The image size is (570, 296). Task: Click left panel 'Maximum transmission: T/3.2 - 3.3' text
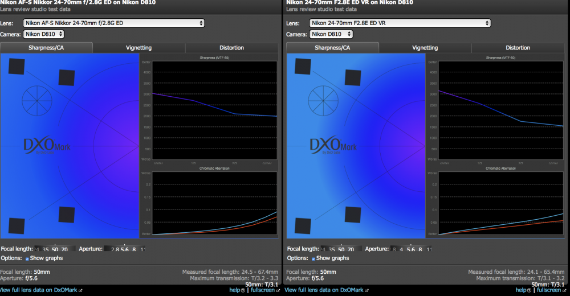[x=234, y=278]
